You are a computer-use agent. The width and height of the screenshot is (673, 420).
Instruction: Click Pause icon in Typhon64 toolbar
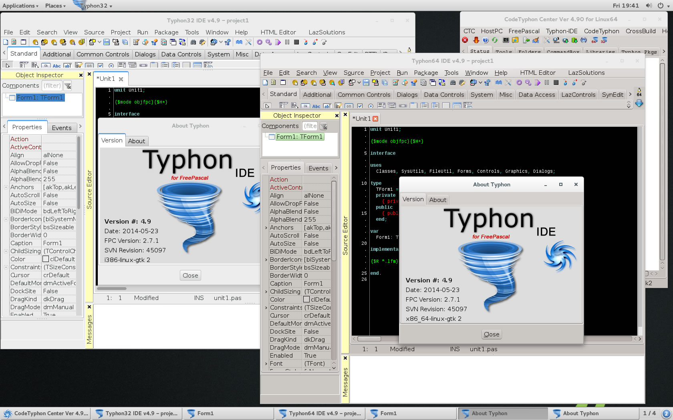(547, 82)
